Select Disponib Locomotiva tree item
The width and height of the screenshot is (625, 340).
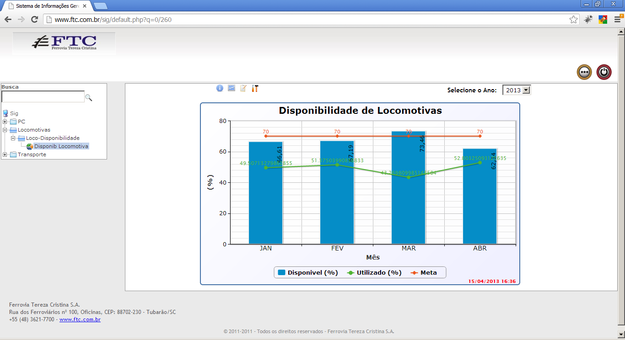(61, 146)
